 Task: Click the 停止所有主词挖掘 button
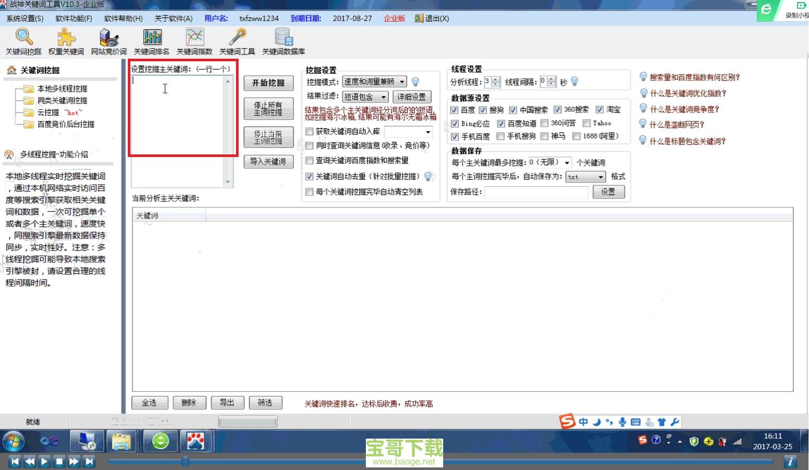tap(268, 109)
